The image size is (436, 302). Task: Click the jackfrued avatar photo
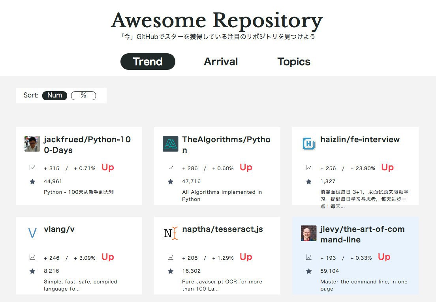(32, 144)
